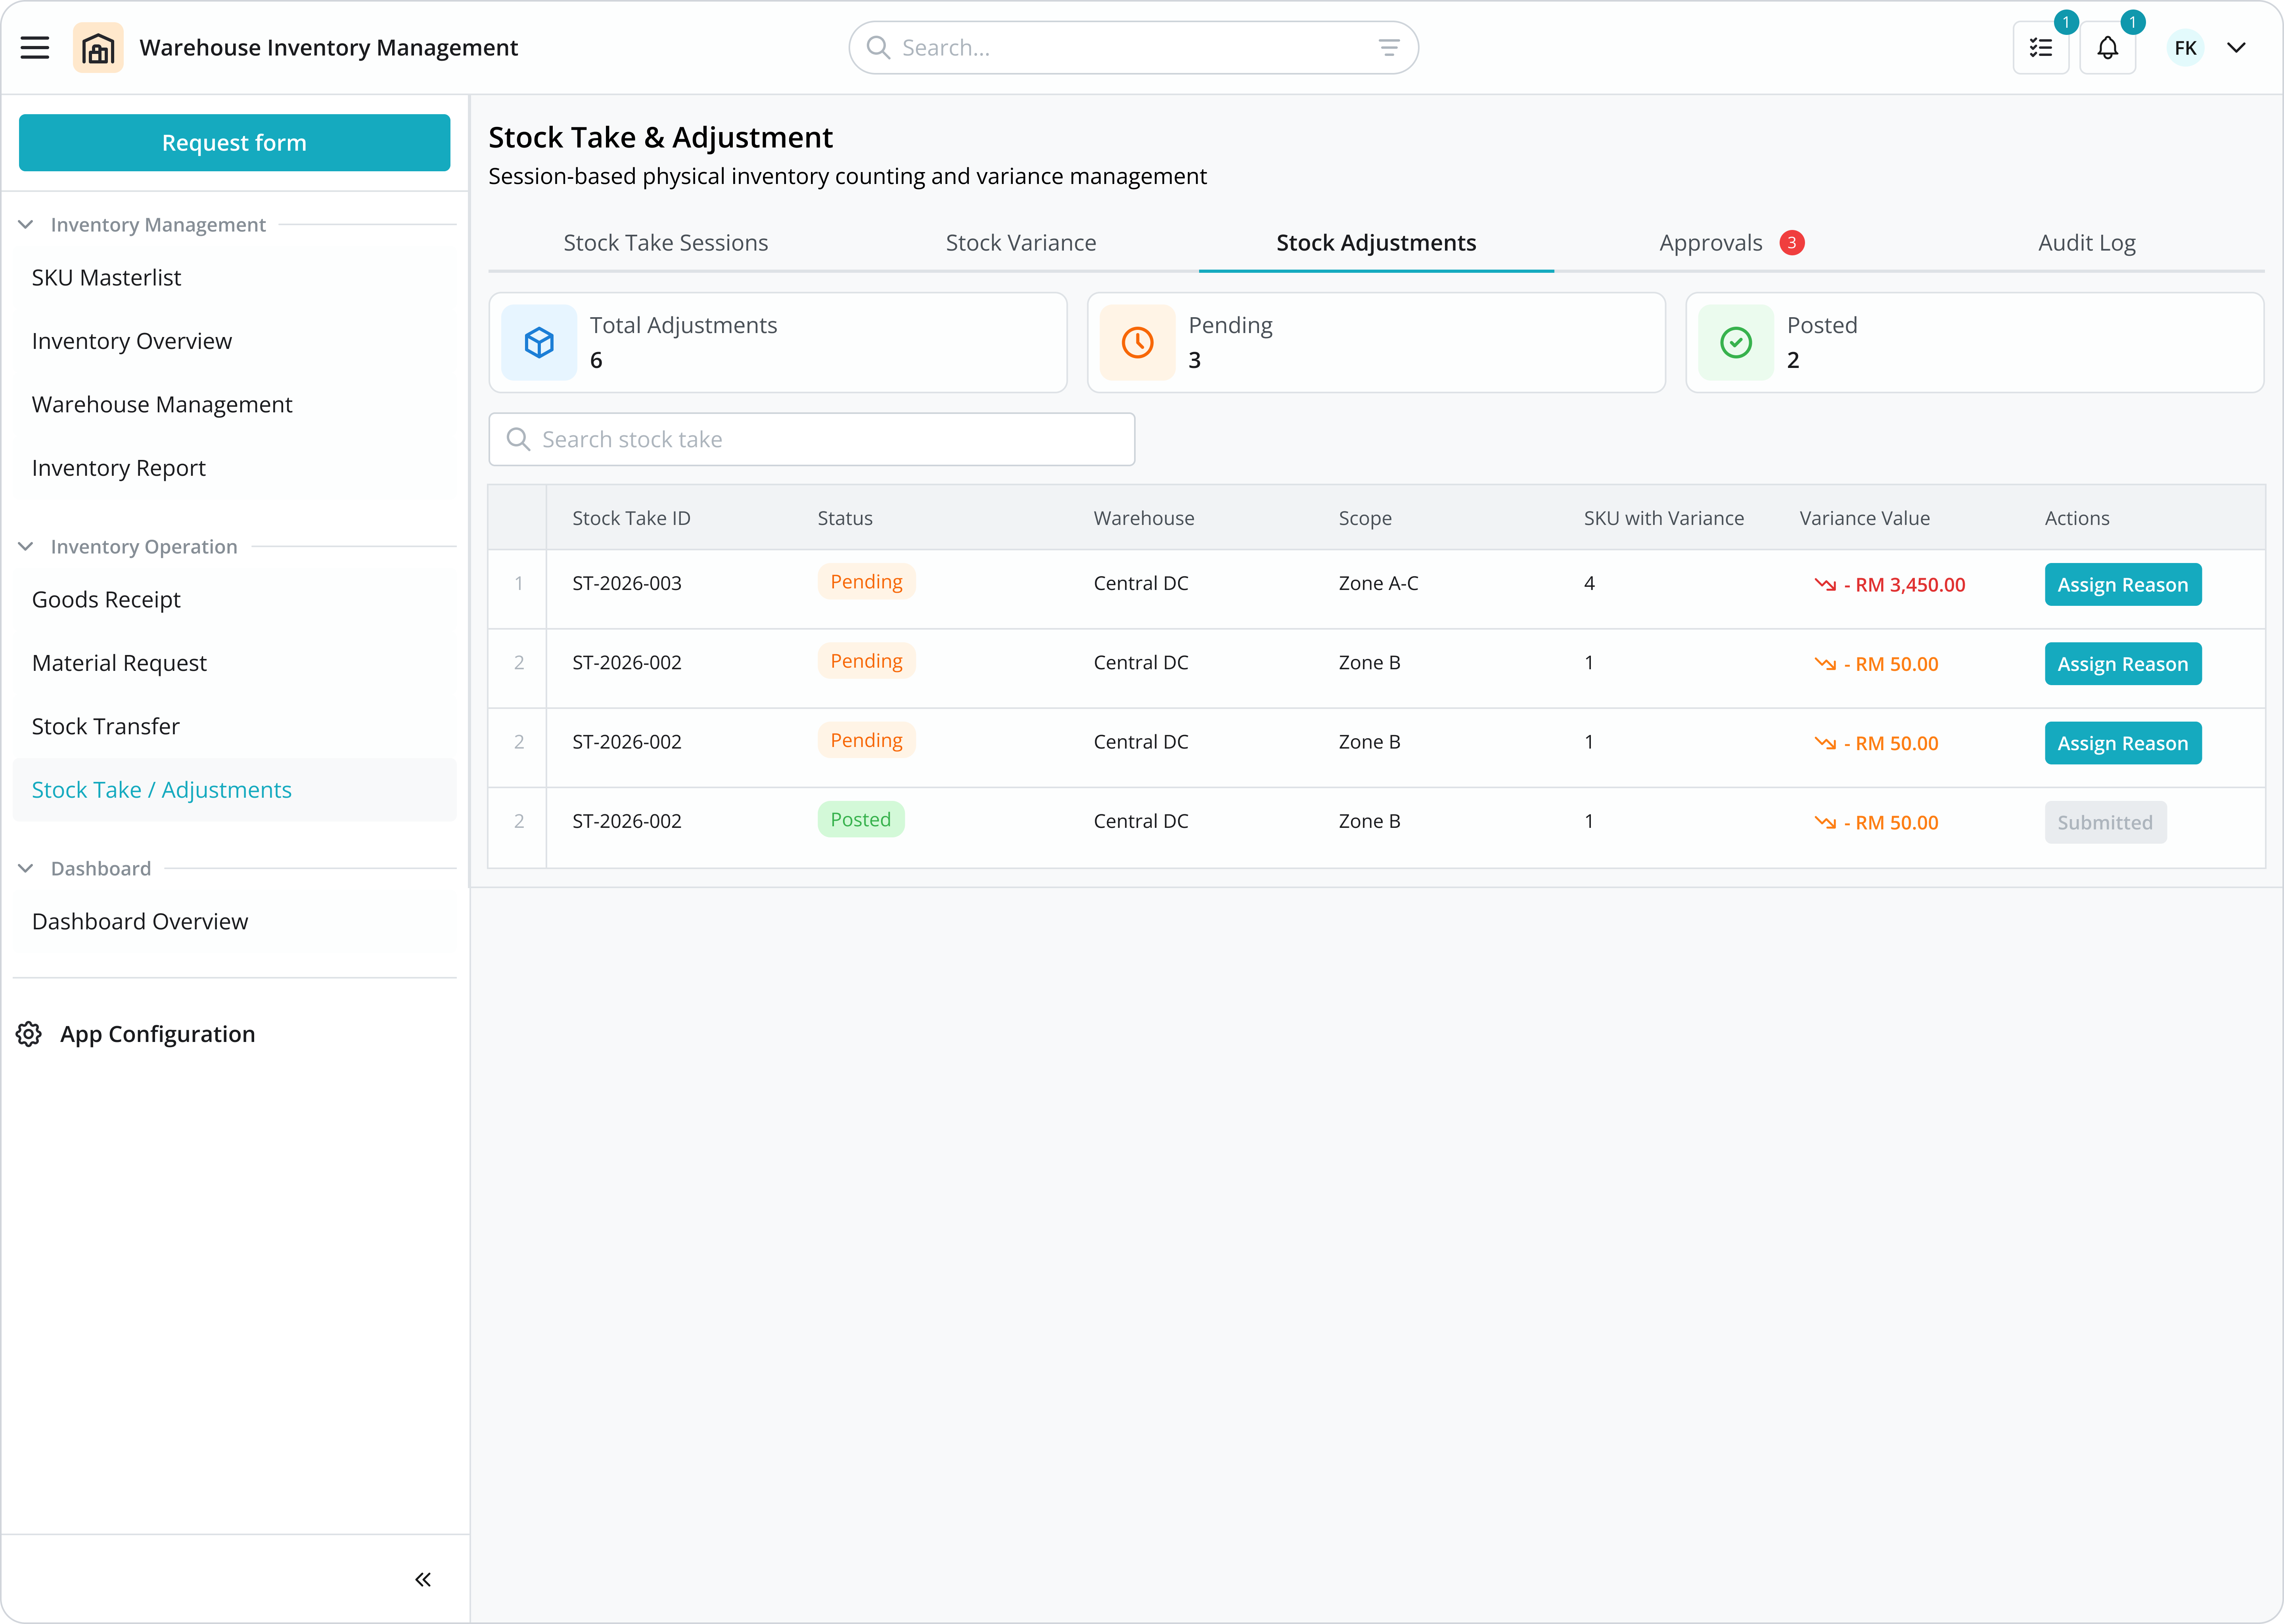The height and width of the screenshot is (1624, 2284).
Task: Collapse the Inventory Management section
Action: point(26,225)
